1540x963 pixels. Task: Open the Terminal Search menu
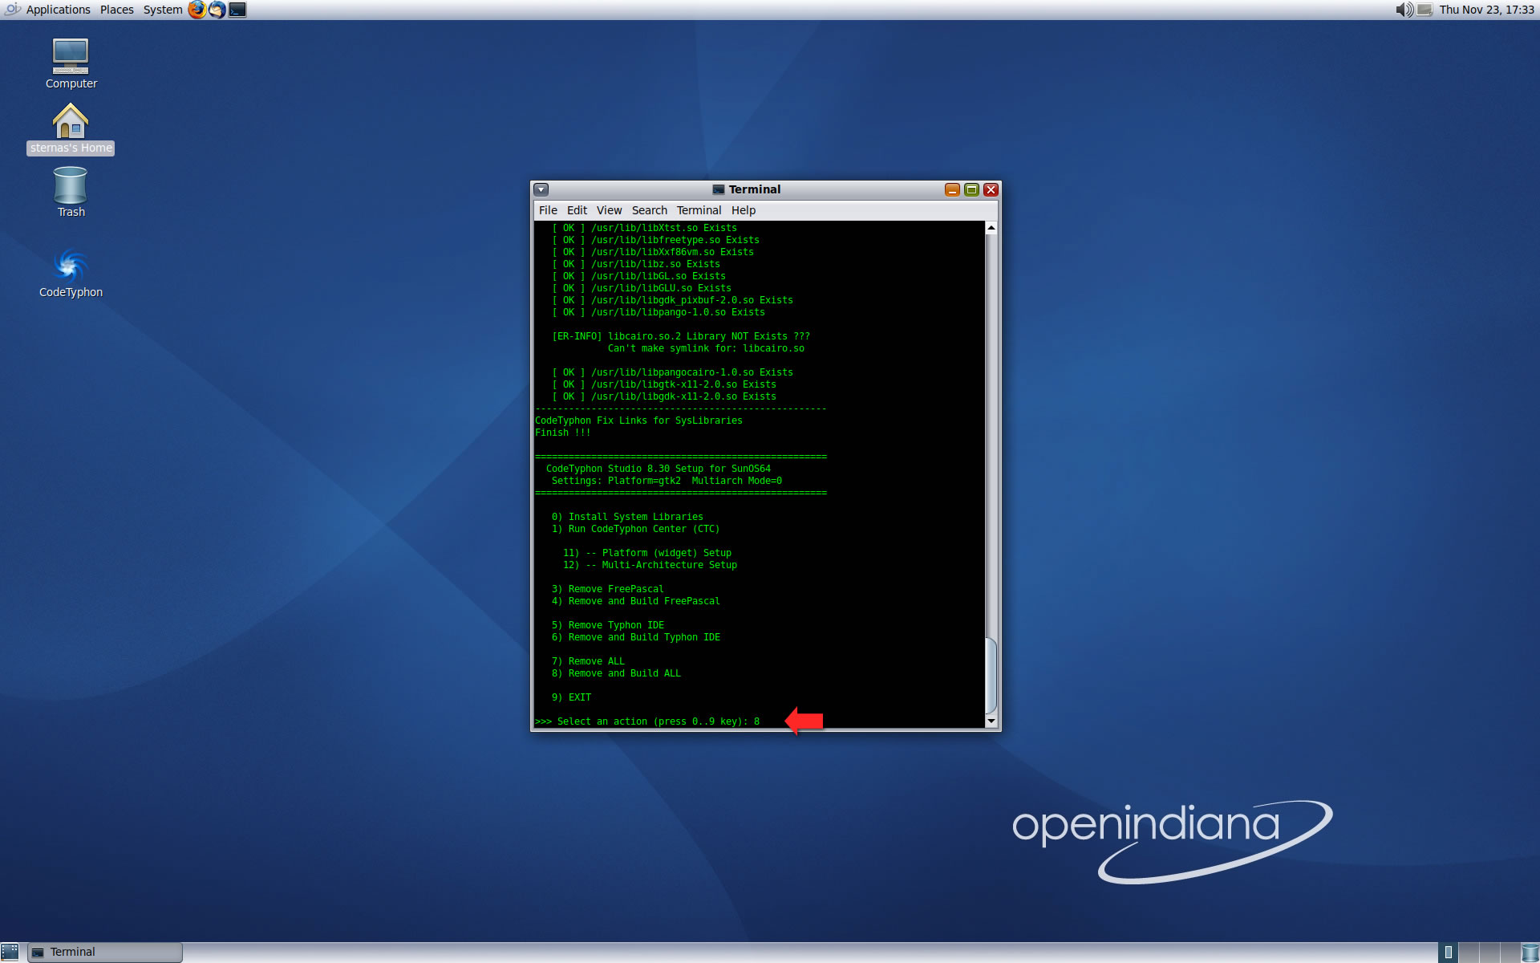[x=649, y=210]
